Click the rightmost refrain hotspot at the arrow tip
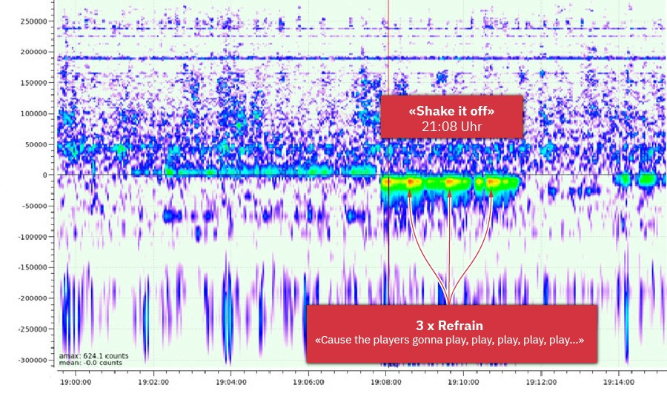Image resolution: width=667 pixels, height=399 pixels. [x=490, y=182]
